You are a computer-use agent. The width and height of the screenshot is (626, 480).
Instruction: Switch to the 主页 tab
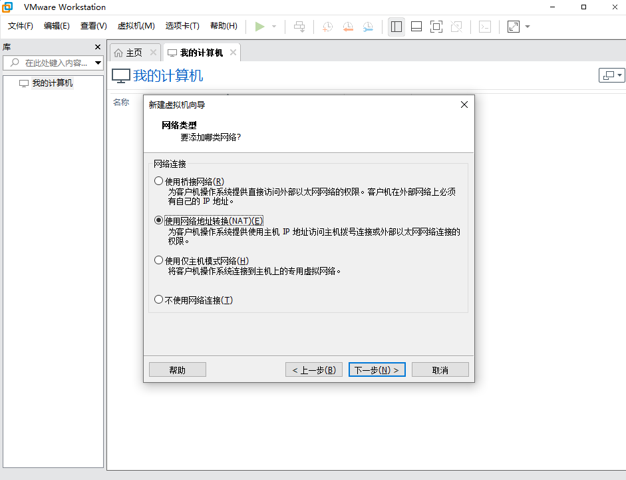[x=134, y=53]
